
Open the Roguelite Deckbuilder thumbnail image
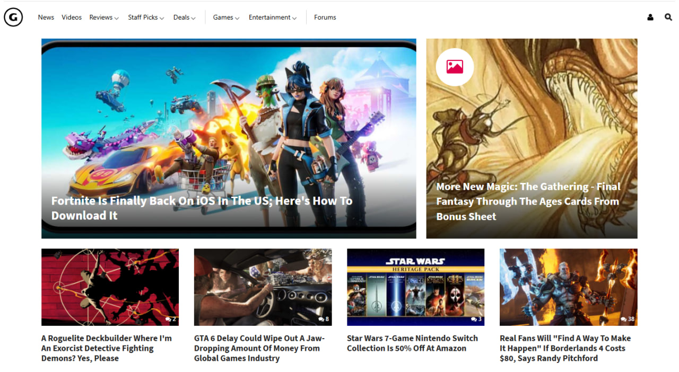pyautogui.click(x=110, y=287)
